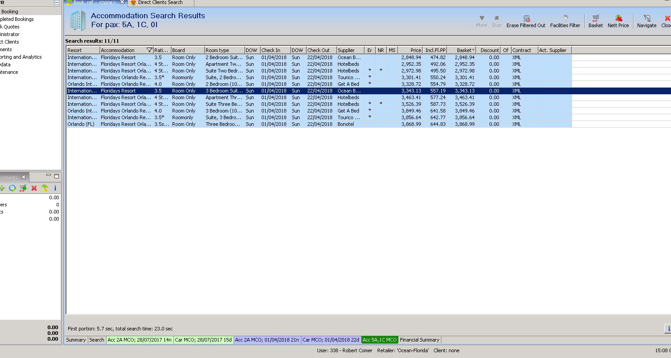Switch to the Direct Clients Search tab
This screenshot has height=358, width=671.
pos(160,3)
